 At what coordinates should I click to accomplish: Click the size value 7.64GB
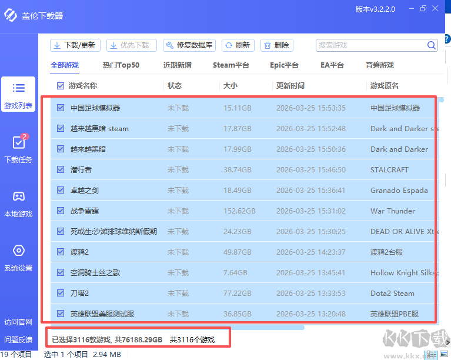235,272
